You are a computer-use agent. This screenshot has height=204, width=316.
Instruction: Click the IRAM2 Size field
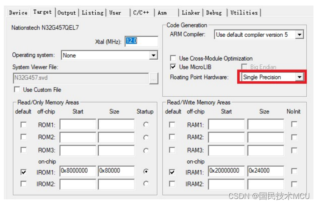(266, 184)
